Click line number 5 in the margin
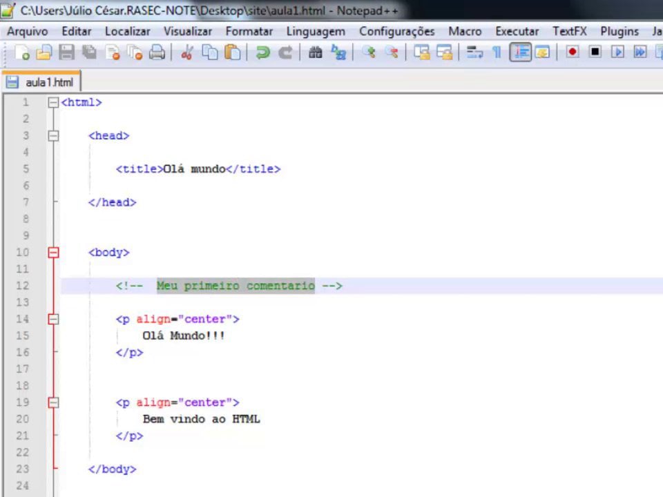Viewport: 663px width, 497px height. pos(26,169)
